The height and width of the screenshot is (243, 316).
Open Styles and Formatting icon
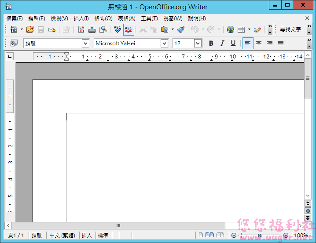click(14, 43)
